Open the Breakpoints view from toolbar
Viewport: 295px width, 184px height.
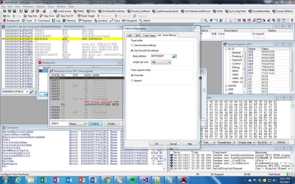tap(11, 21)
